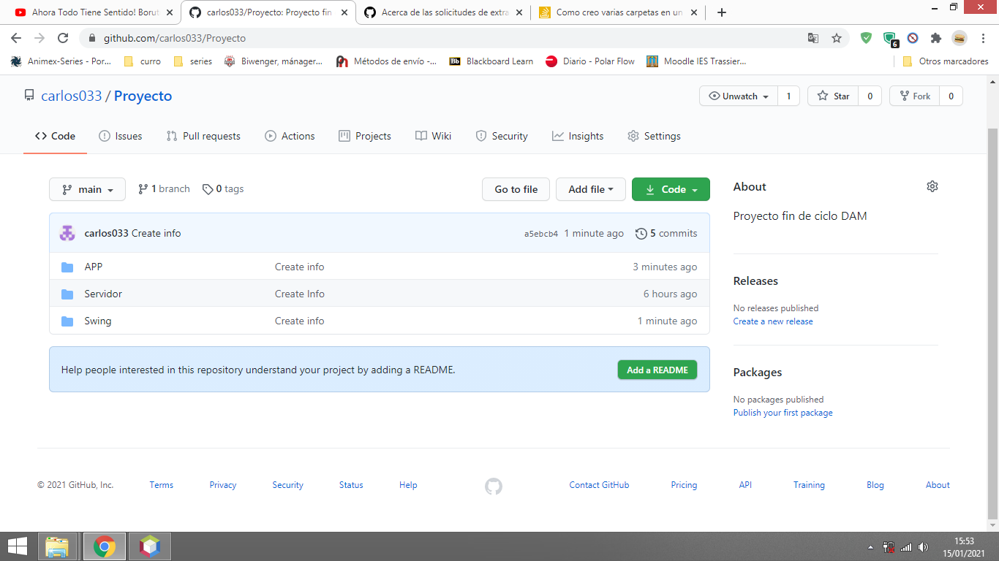999x561 pixels.
Task: Open the Issues tab
Action: [121, 136]
